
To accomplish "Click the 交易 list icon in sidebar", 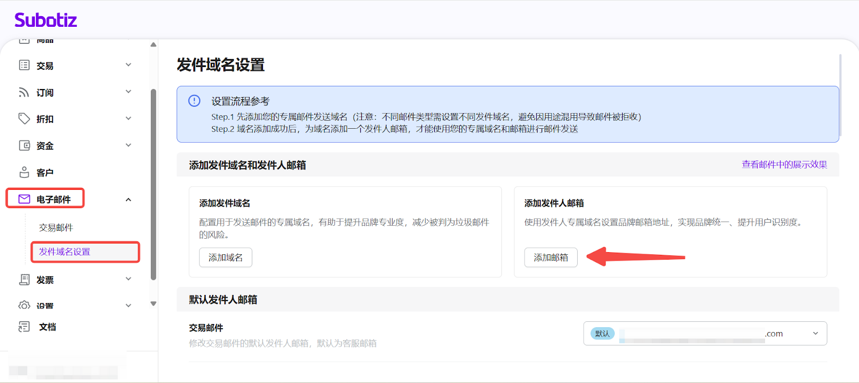I will [24, 65].
